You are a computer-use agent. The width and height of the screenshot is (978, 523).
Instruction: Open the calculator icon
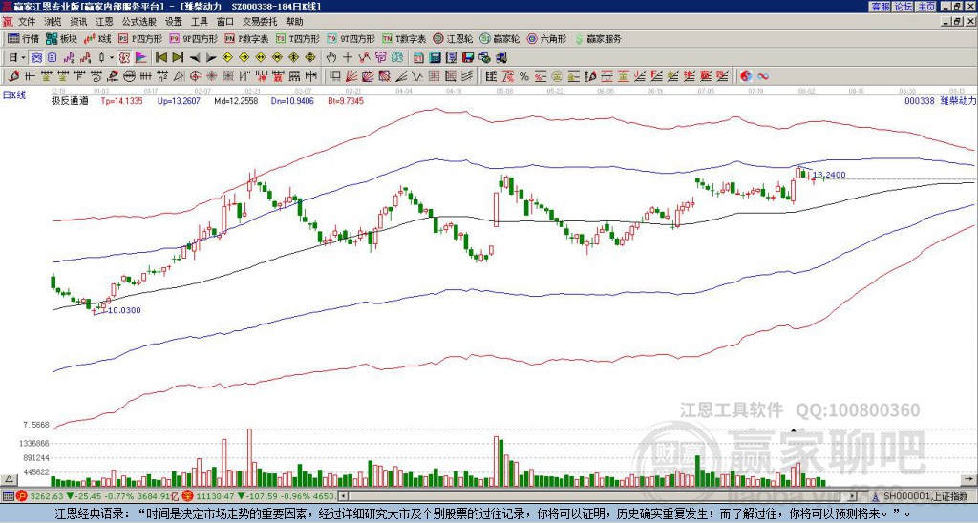point(435,58)
